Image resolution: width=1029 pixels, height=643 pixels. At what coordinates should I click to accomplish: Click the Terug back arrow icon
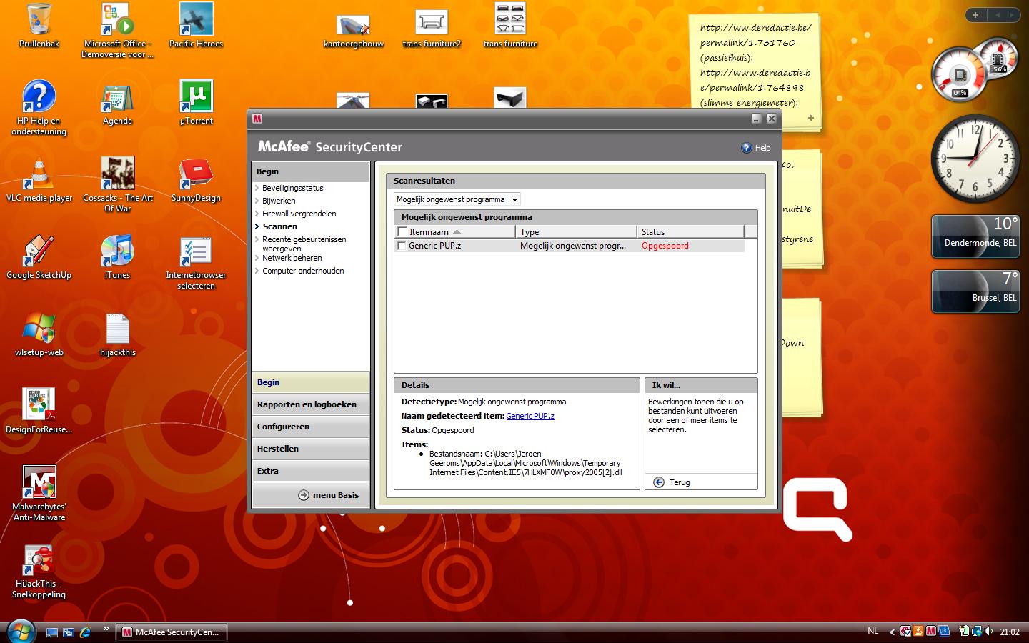[x=659, y=482]
